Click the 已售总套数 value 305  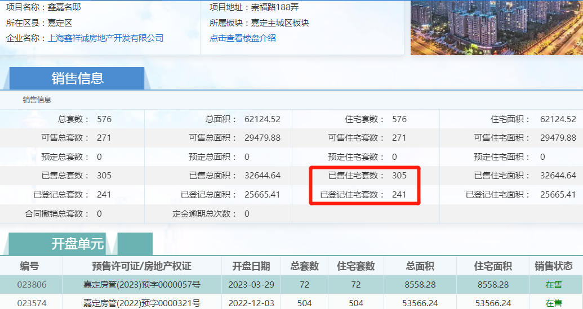pos(104,175)
